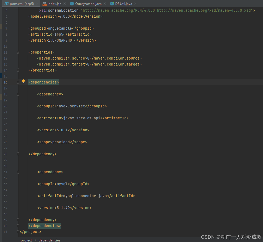The image size is (263, 242).
Task: Open the dependencies breadcrumb at the bottom
Action: tap(49, 240)
